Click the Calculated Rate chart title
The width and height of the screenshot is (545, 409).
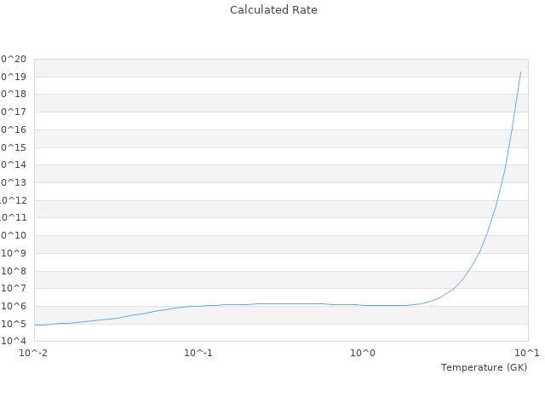point(272,10)
